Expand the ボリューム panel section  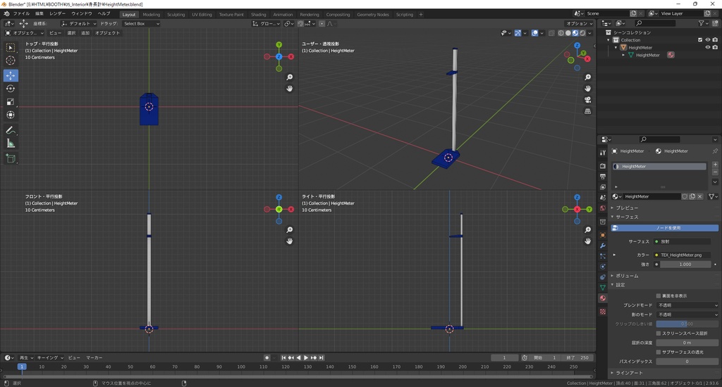tap(627, 276)
